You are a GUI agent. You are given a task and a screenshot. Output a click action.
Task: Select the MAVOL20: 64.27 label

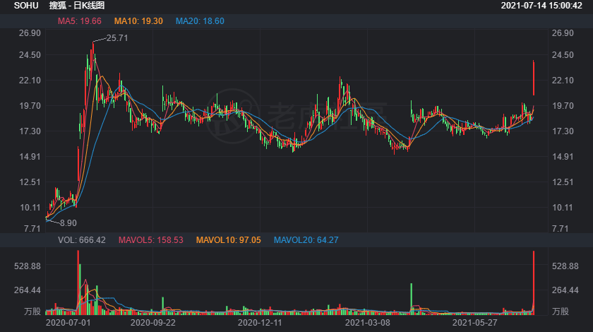click(306, 240)
